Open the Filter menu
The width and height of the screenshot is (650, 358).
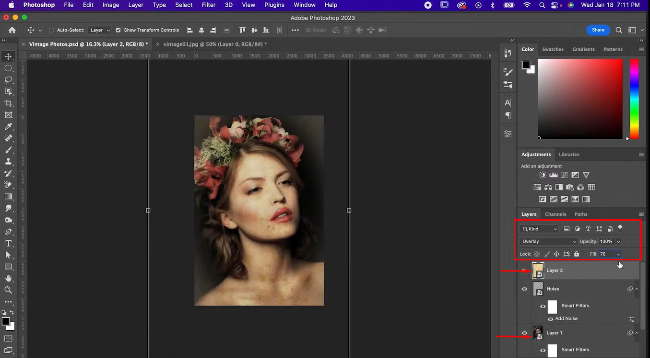(208, 5)
